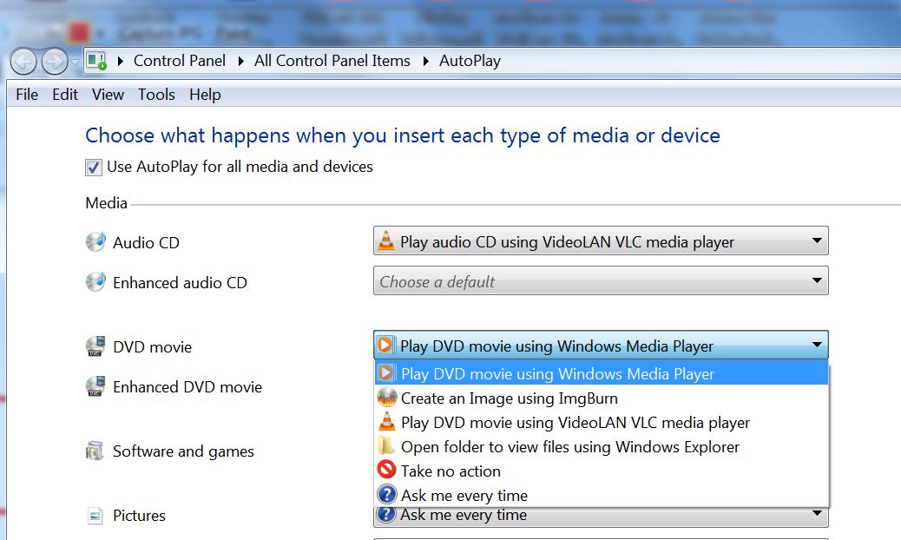
Task: Open the Audio CD action dropdown
Action: pos(601,240)
